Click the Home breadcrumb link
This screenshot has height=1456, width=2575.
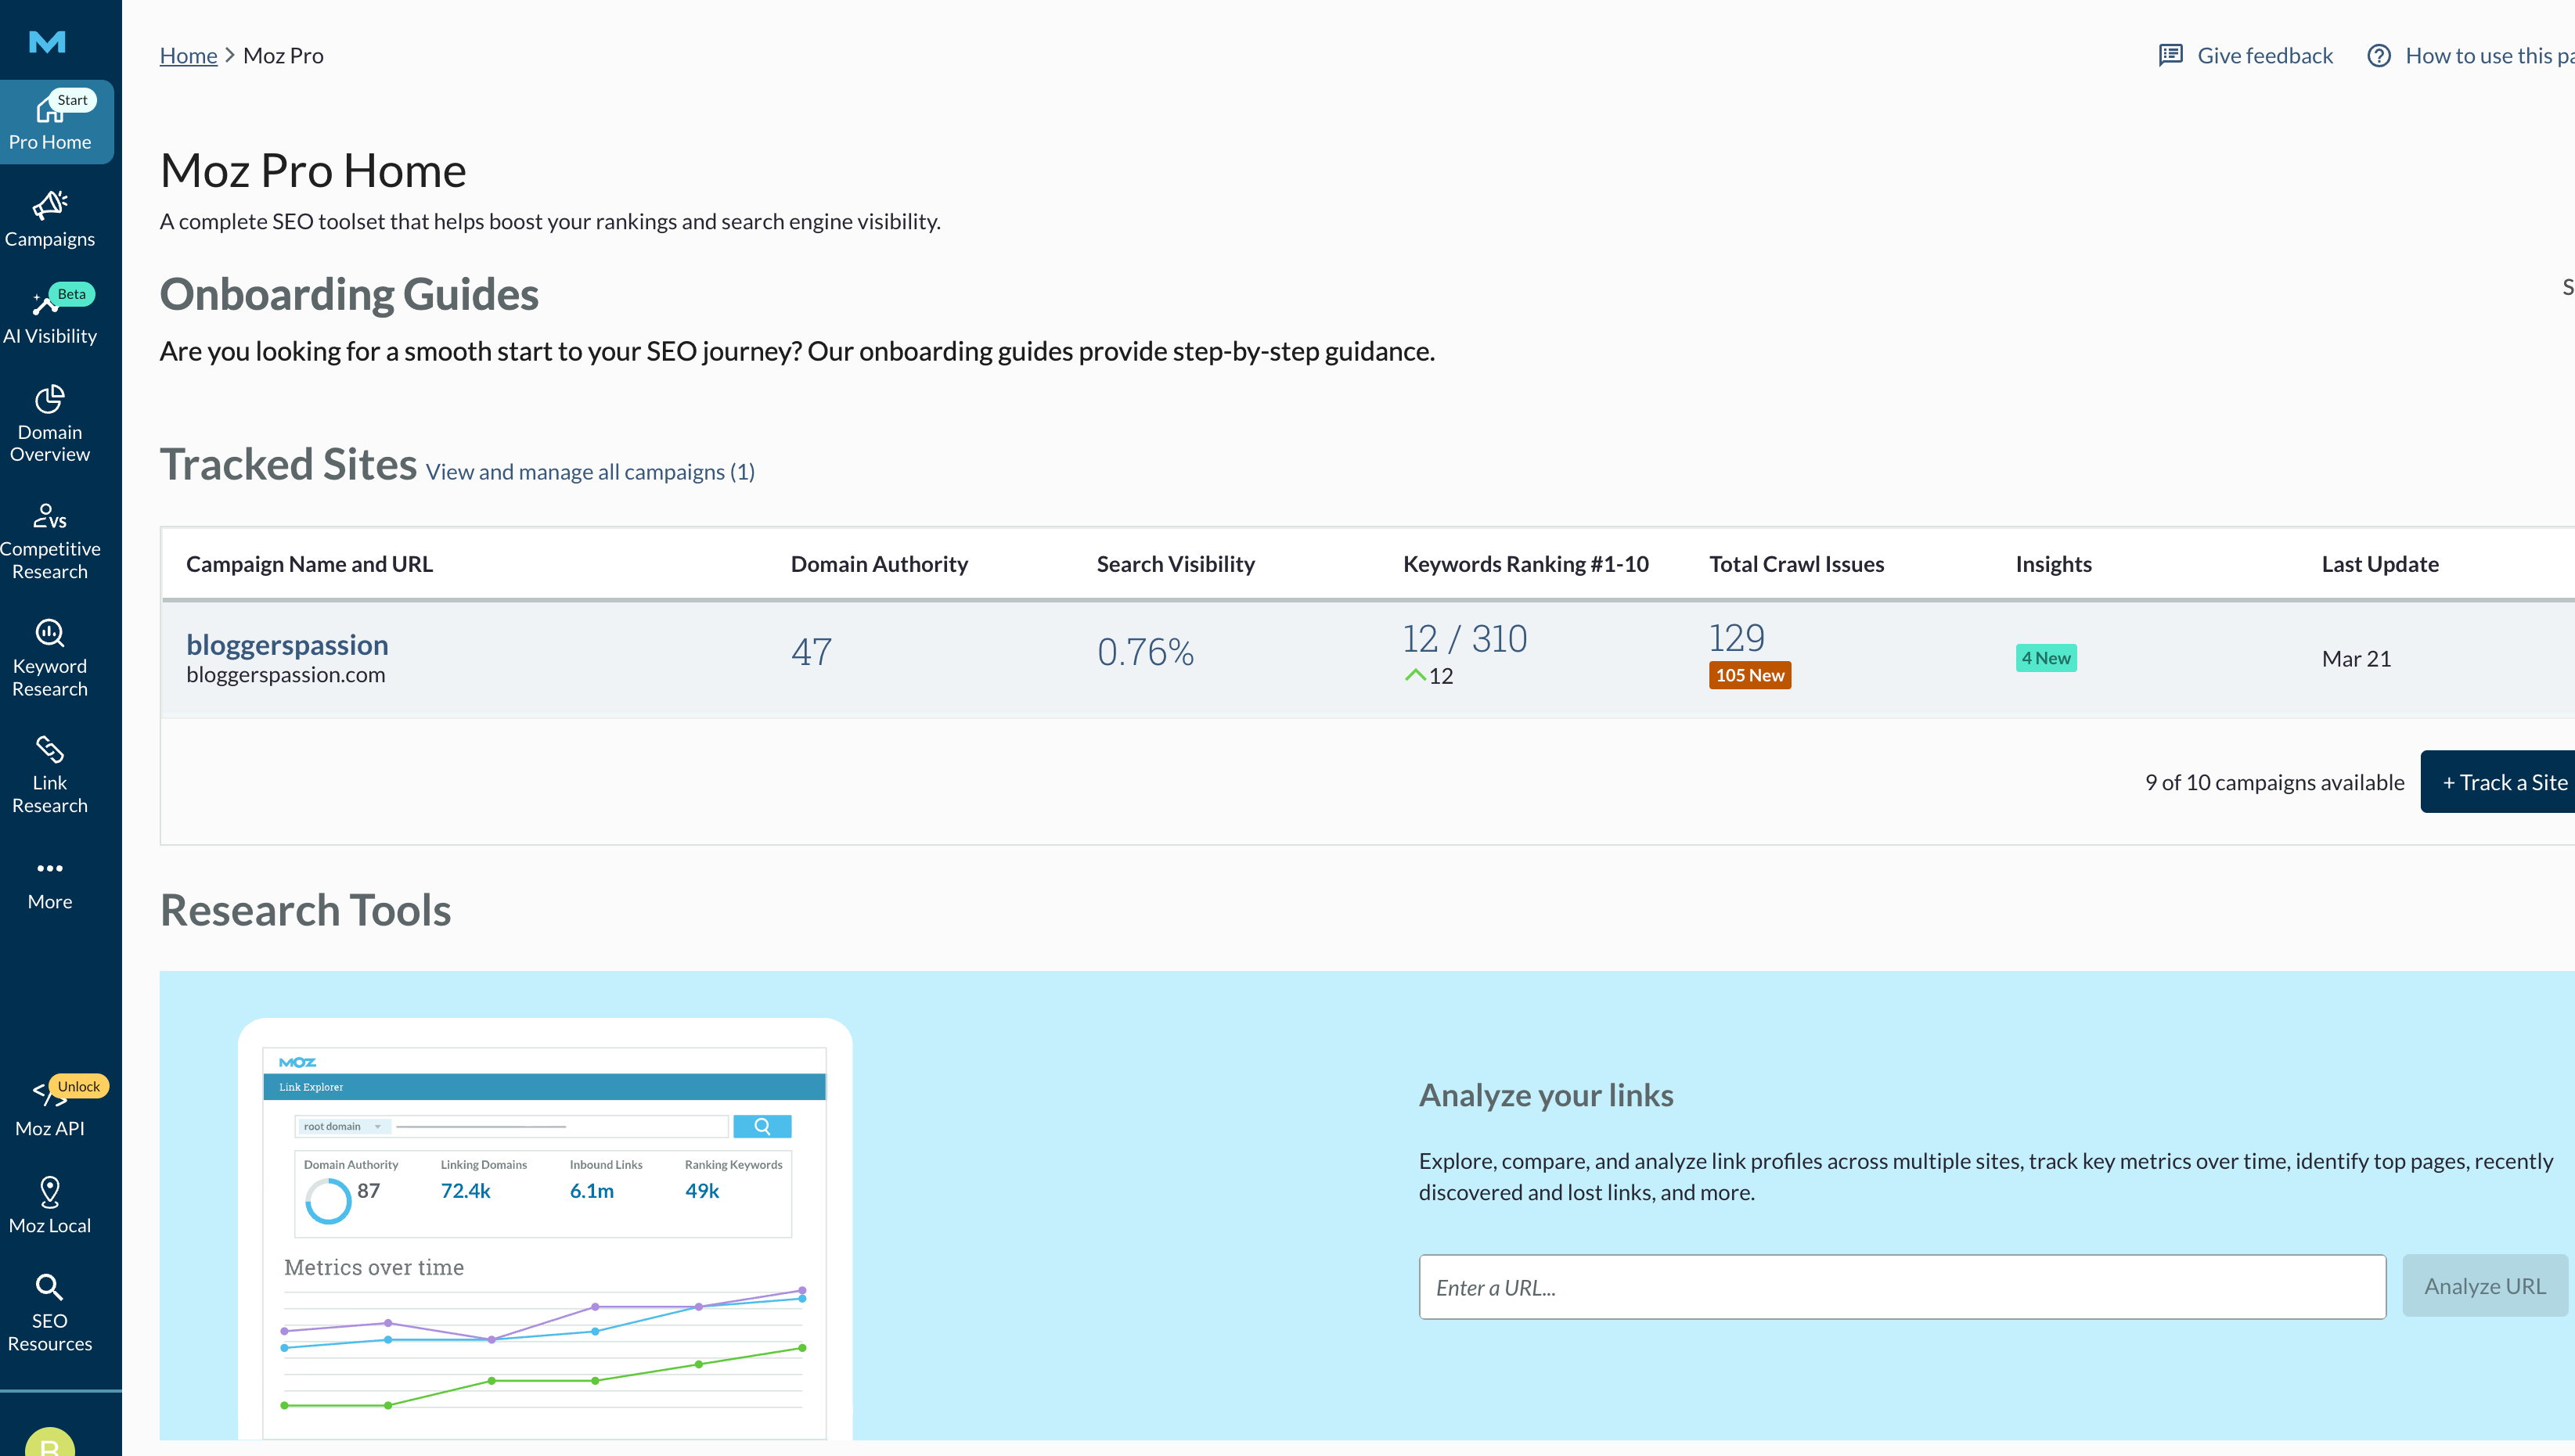[188, 55]
